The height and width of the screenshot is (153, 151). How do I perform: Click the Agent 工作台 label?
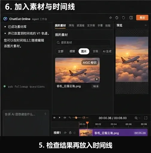click(40, 19)
